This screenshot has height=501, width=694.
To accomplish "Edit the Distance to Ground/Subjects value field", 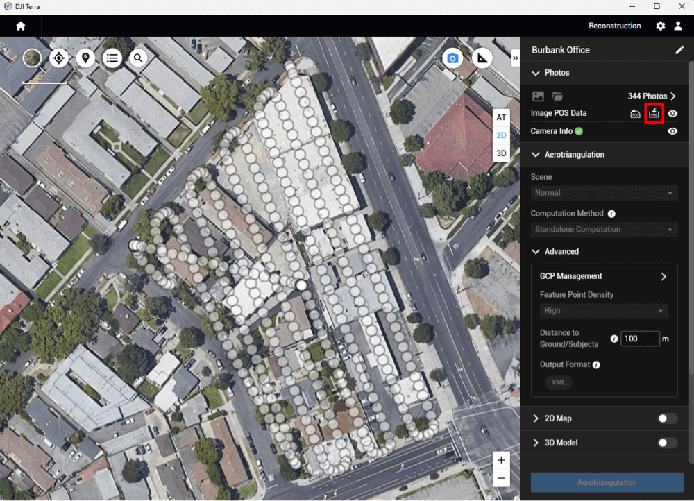I will [x=640, y=339].
